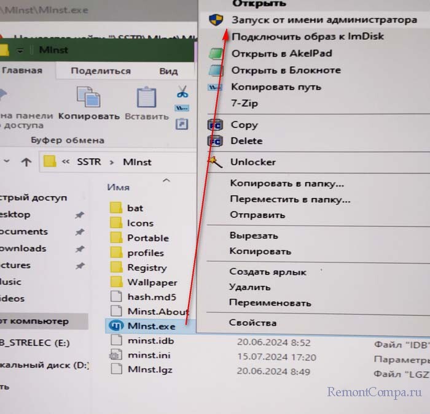Click the Unlocker wand icon
The height and width of the screenshot is (414, 430).
point(215,162)
